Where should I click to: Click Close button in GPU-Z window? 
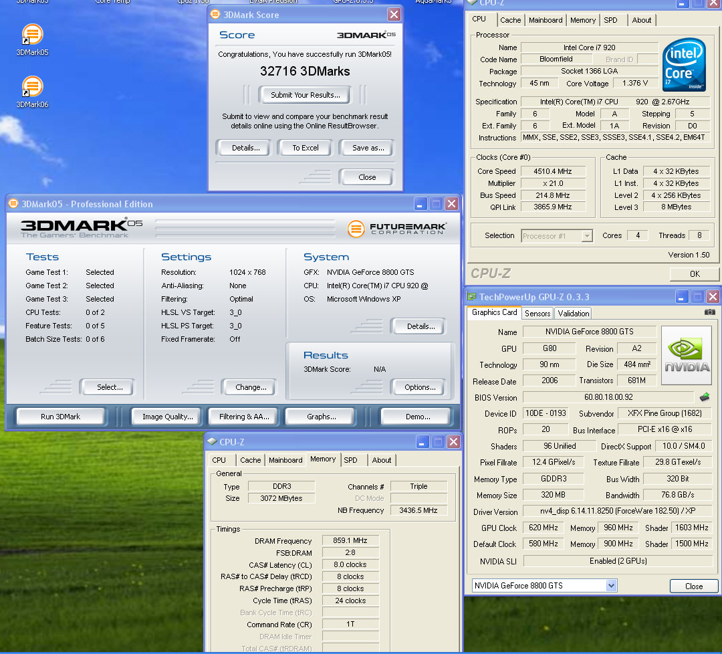pyautogui.click(x=693, y=586)
